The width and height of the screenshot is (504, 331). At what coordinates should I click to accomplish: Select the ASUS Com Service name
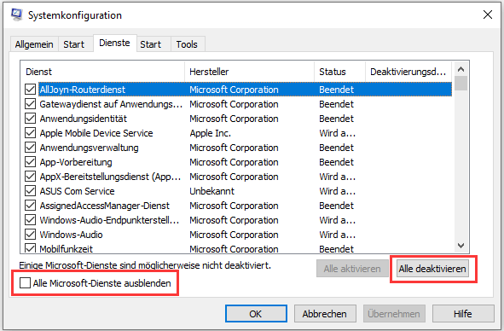coord(77,191)
